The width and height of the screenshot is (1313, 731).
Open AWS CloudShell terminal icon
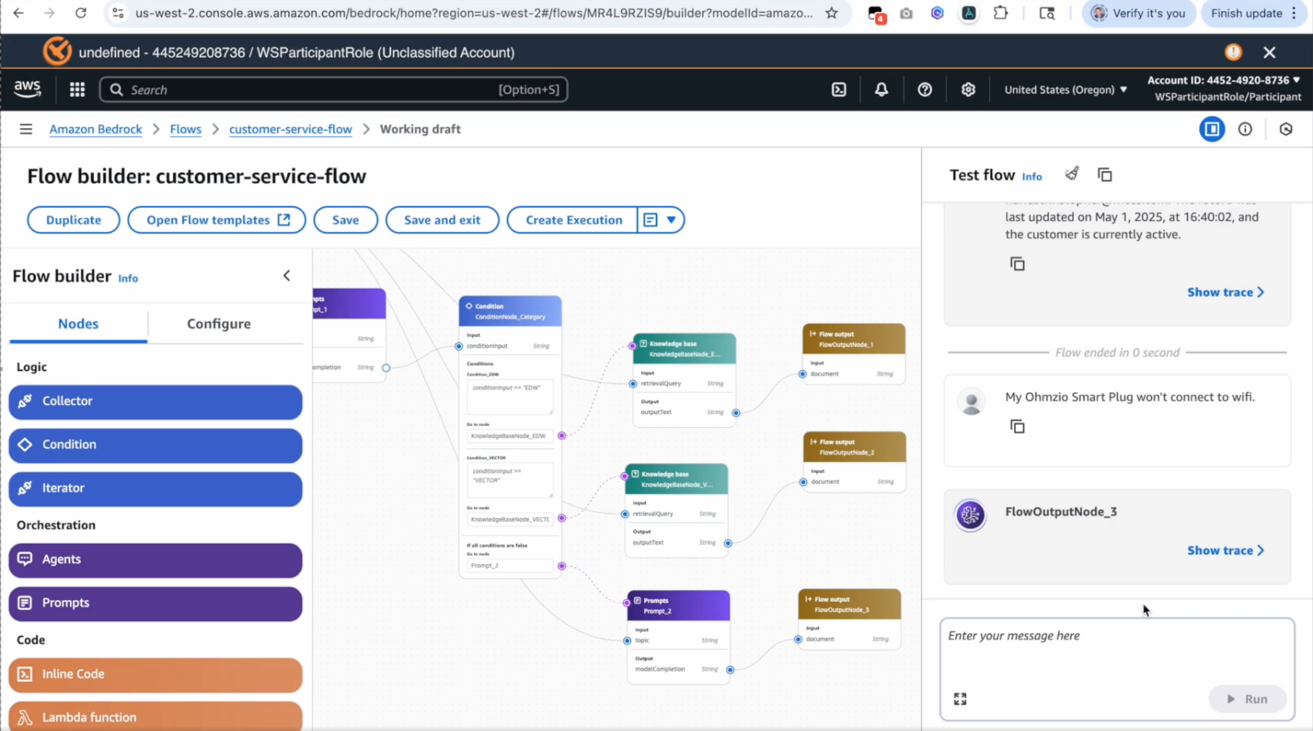(839, 89)
